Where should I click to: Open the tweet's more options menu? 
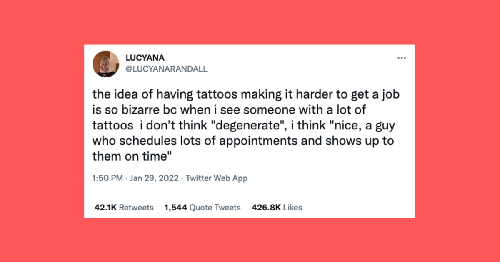click(402, 58)
